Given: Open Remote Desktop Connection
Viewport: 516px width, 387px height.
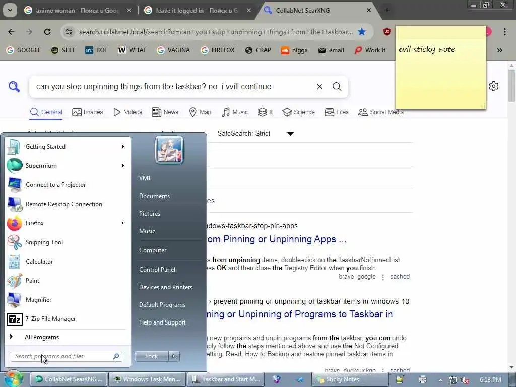Looking at the screenshot, I should [67, 204].
